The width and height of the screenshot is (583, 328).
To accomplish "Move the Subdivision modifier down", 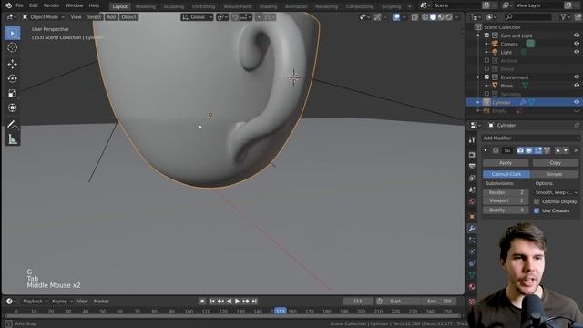I will point(566,150).
